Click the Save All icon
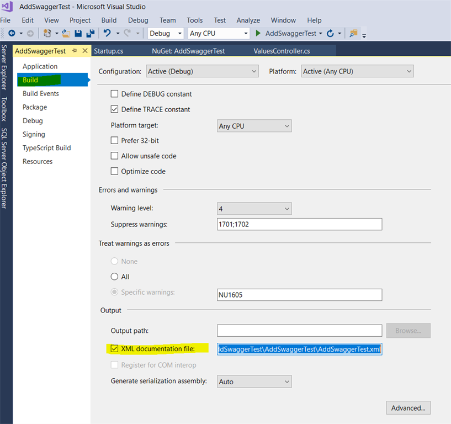 click(x=90, y=33)
